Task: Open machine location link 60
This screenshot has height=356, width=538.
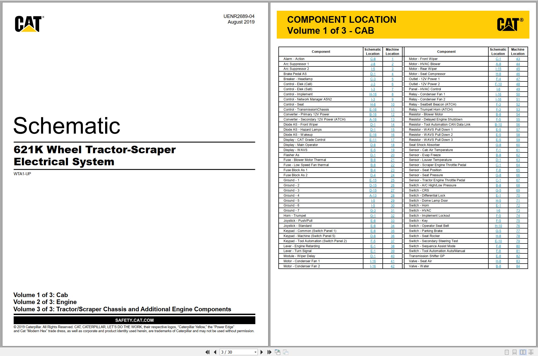Action: tap(518, 145)
